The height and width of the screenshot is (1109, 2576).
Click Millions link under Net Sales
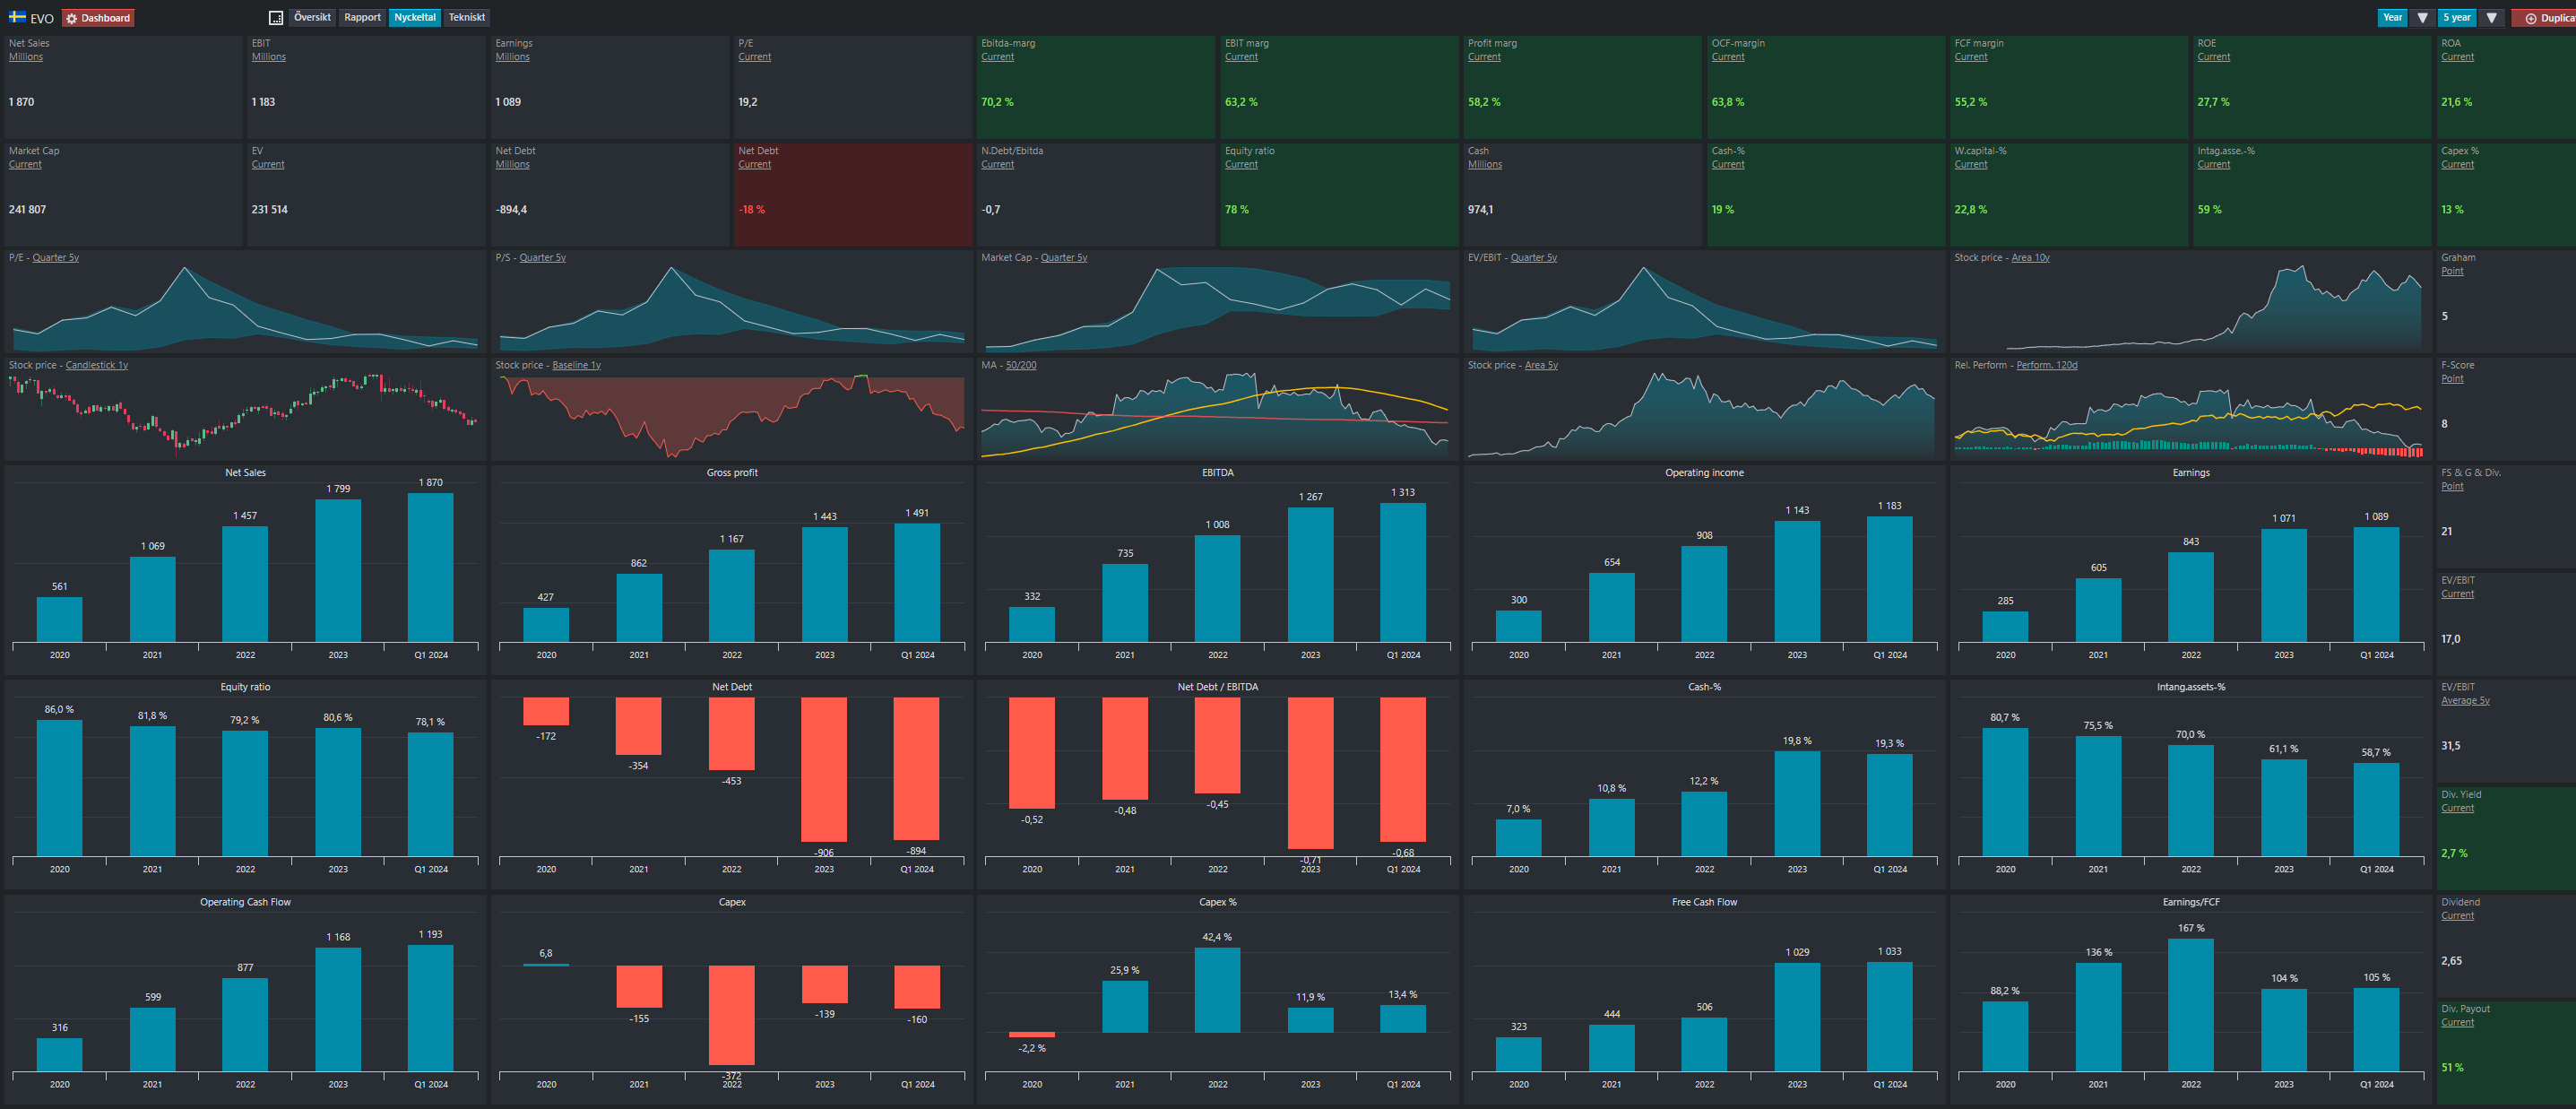[x=26, y=57]
